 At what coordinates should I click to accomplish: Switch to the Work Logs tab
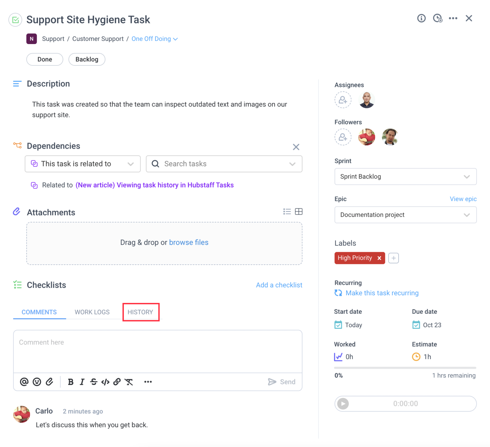92,312
